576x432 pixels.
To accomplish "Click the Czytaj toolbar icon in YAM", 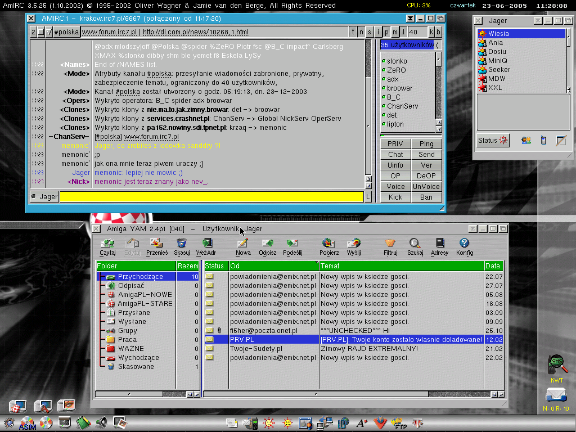I will (x=107, y=246).
